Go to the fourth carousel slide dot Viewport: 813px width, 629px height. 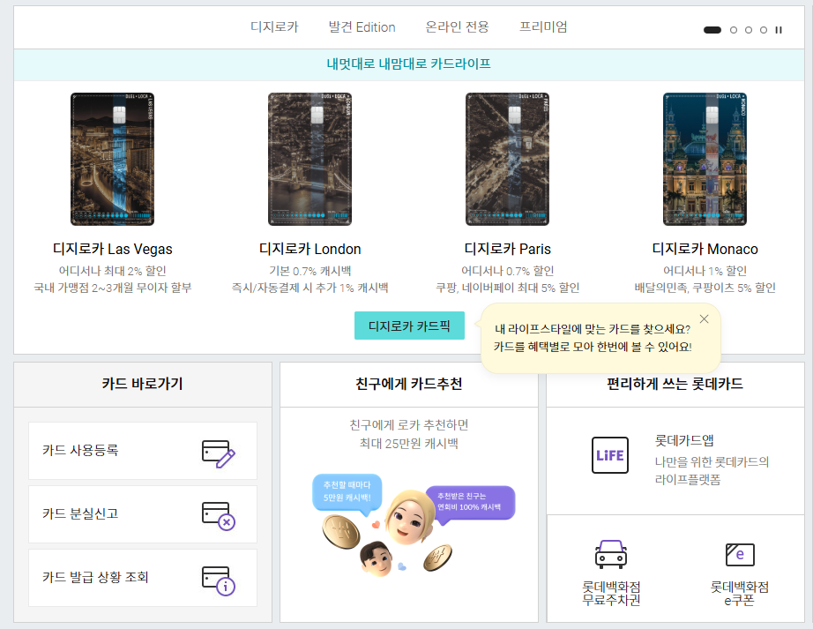764,30
